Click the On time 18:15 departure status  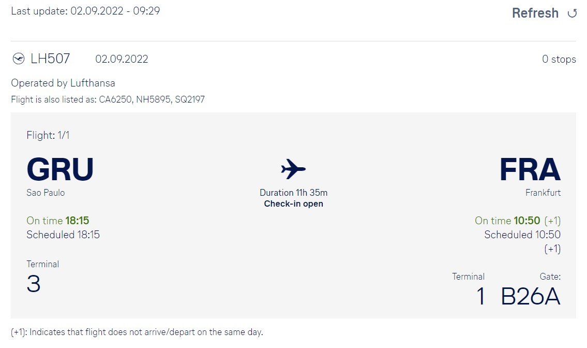coord(57,221)
